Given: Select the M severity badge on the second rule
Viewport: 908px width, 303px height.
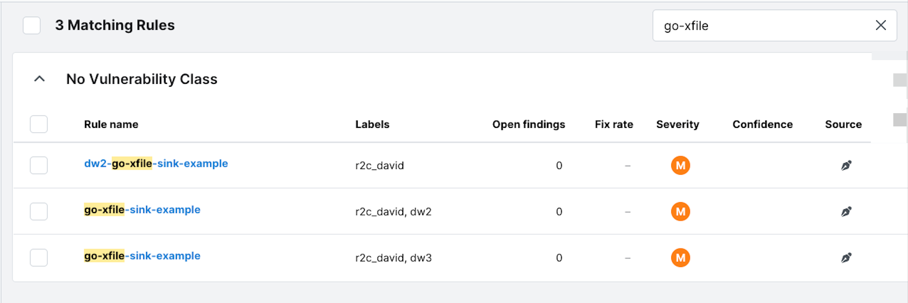Looking at the screenshot, I should coord(680,212).
